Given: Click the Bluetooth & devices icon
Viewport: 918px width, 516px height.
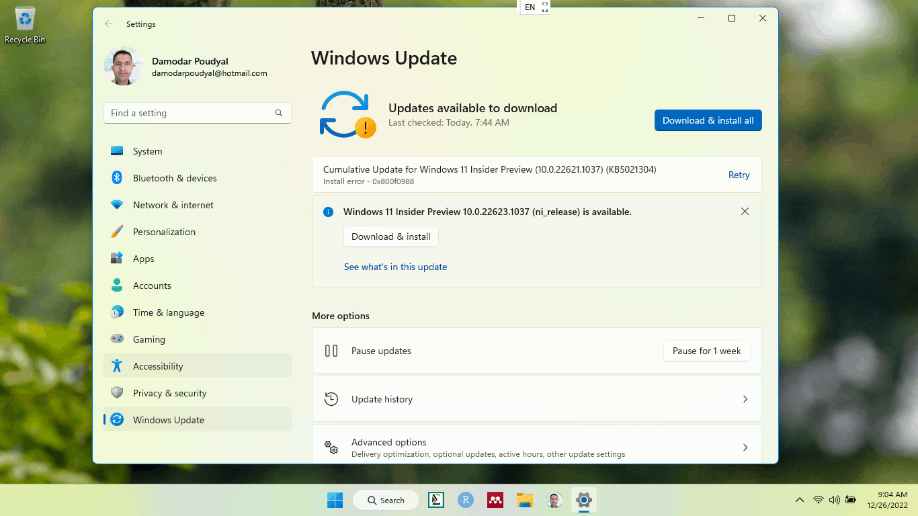Looking at the screenshot, I should coord(117,178).
